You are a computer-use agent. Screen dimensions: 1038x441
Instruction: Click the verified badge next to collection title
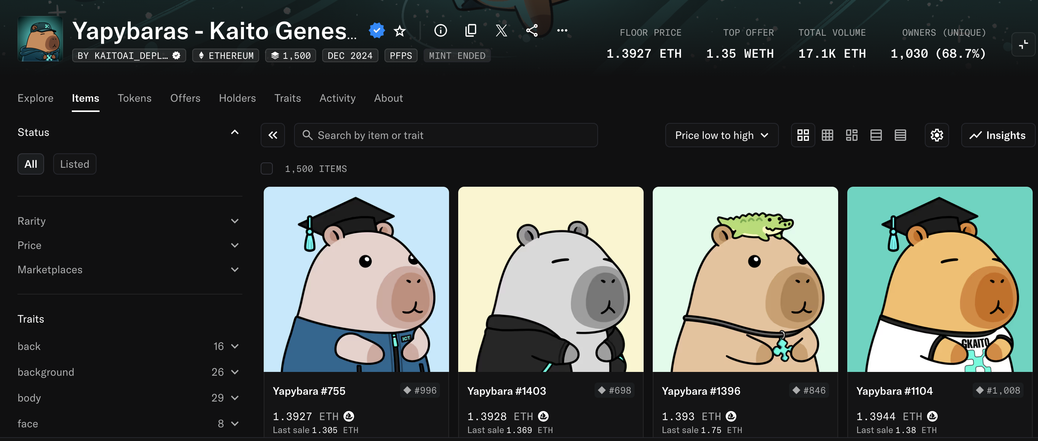pyautogui.click(x=377, y=31)
